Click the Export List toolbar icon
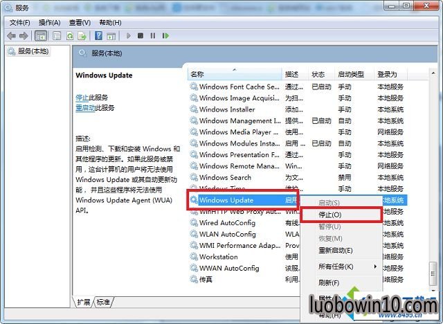 pyautogui.click(x=82, y=36)
